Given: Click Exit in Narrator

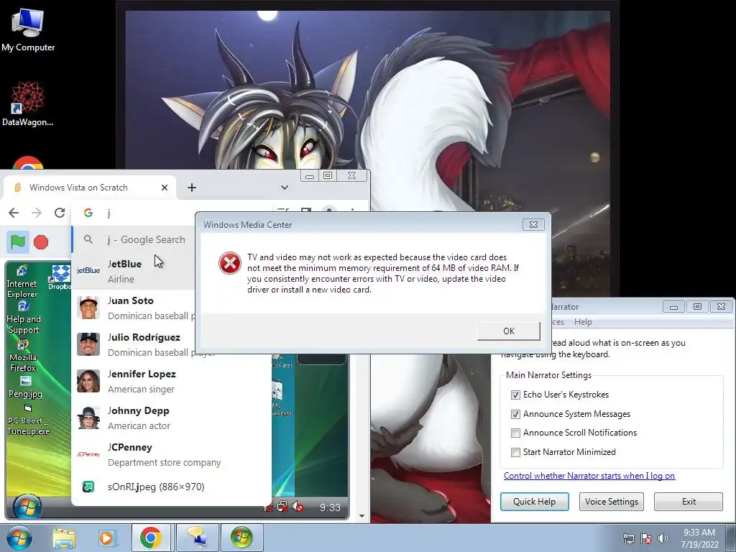Looking at the screenshot, I should click(689, 501).
